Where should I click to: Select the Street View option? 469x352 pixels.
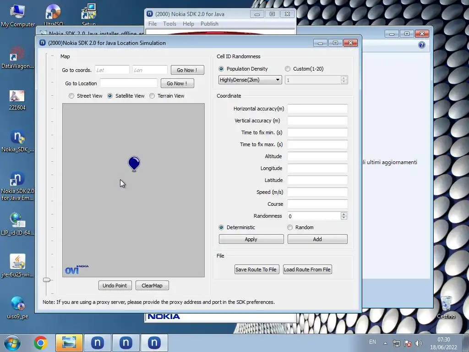pyautogui.click(x=86, y=96)
